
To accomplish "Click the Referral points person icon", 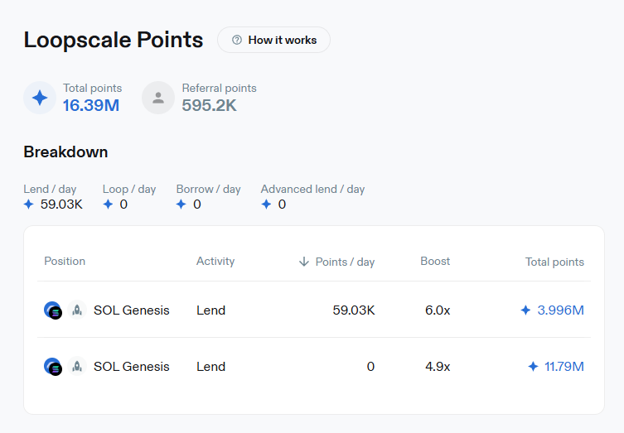I will (x=158, y=98).
